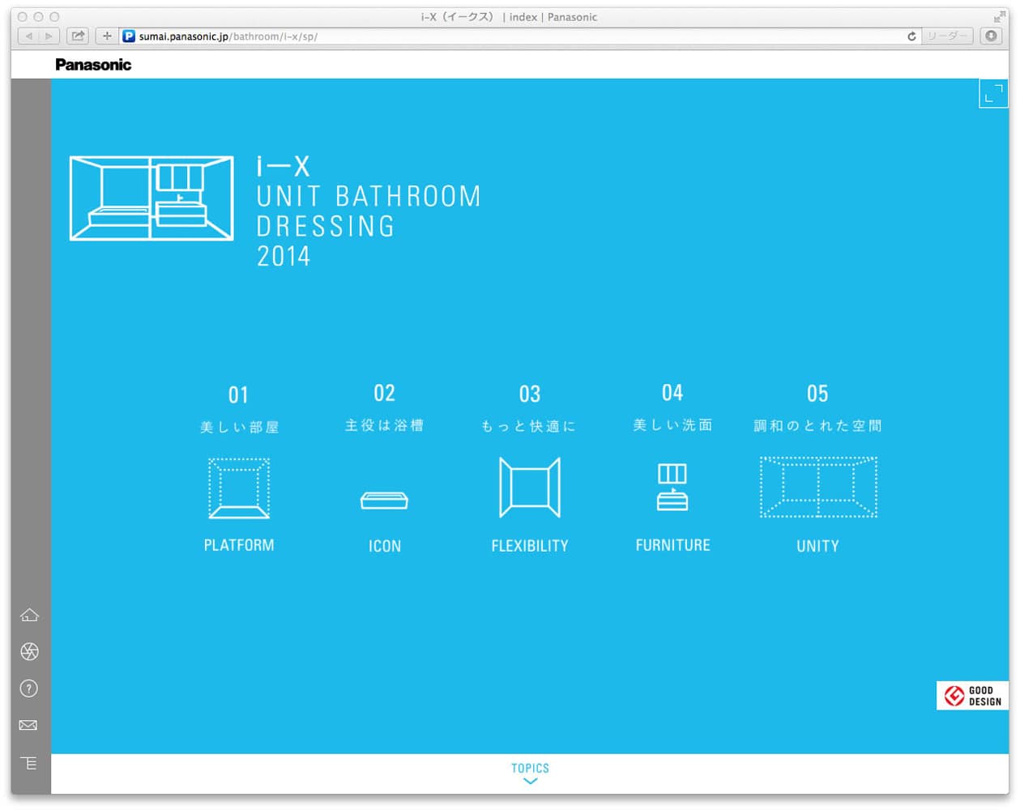Select the Platform dotted room icon
The width and height of the screenshot is (1020, 810).
239,488
